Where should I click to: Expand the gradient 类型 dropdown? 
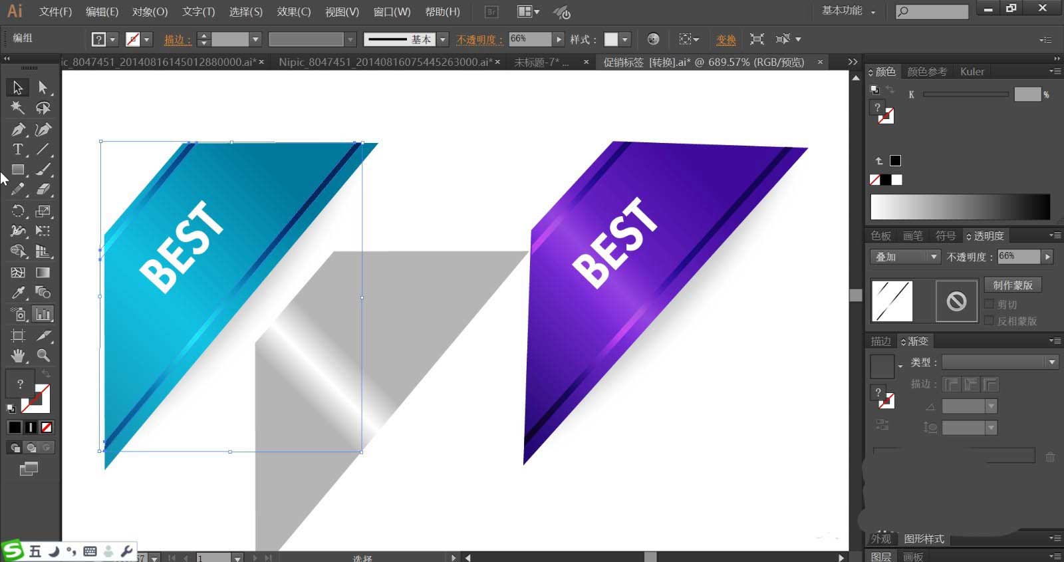tap(999, 362)
